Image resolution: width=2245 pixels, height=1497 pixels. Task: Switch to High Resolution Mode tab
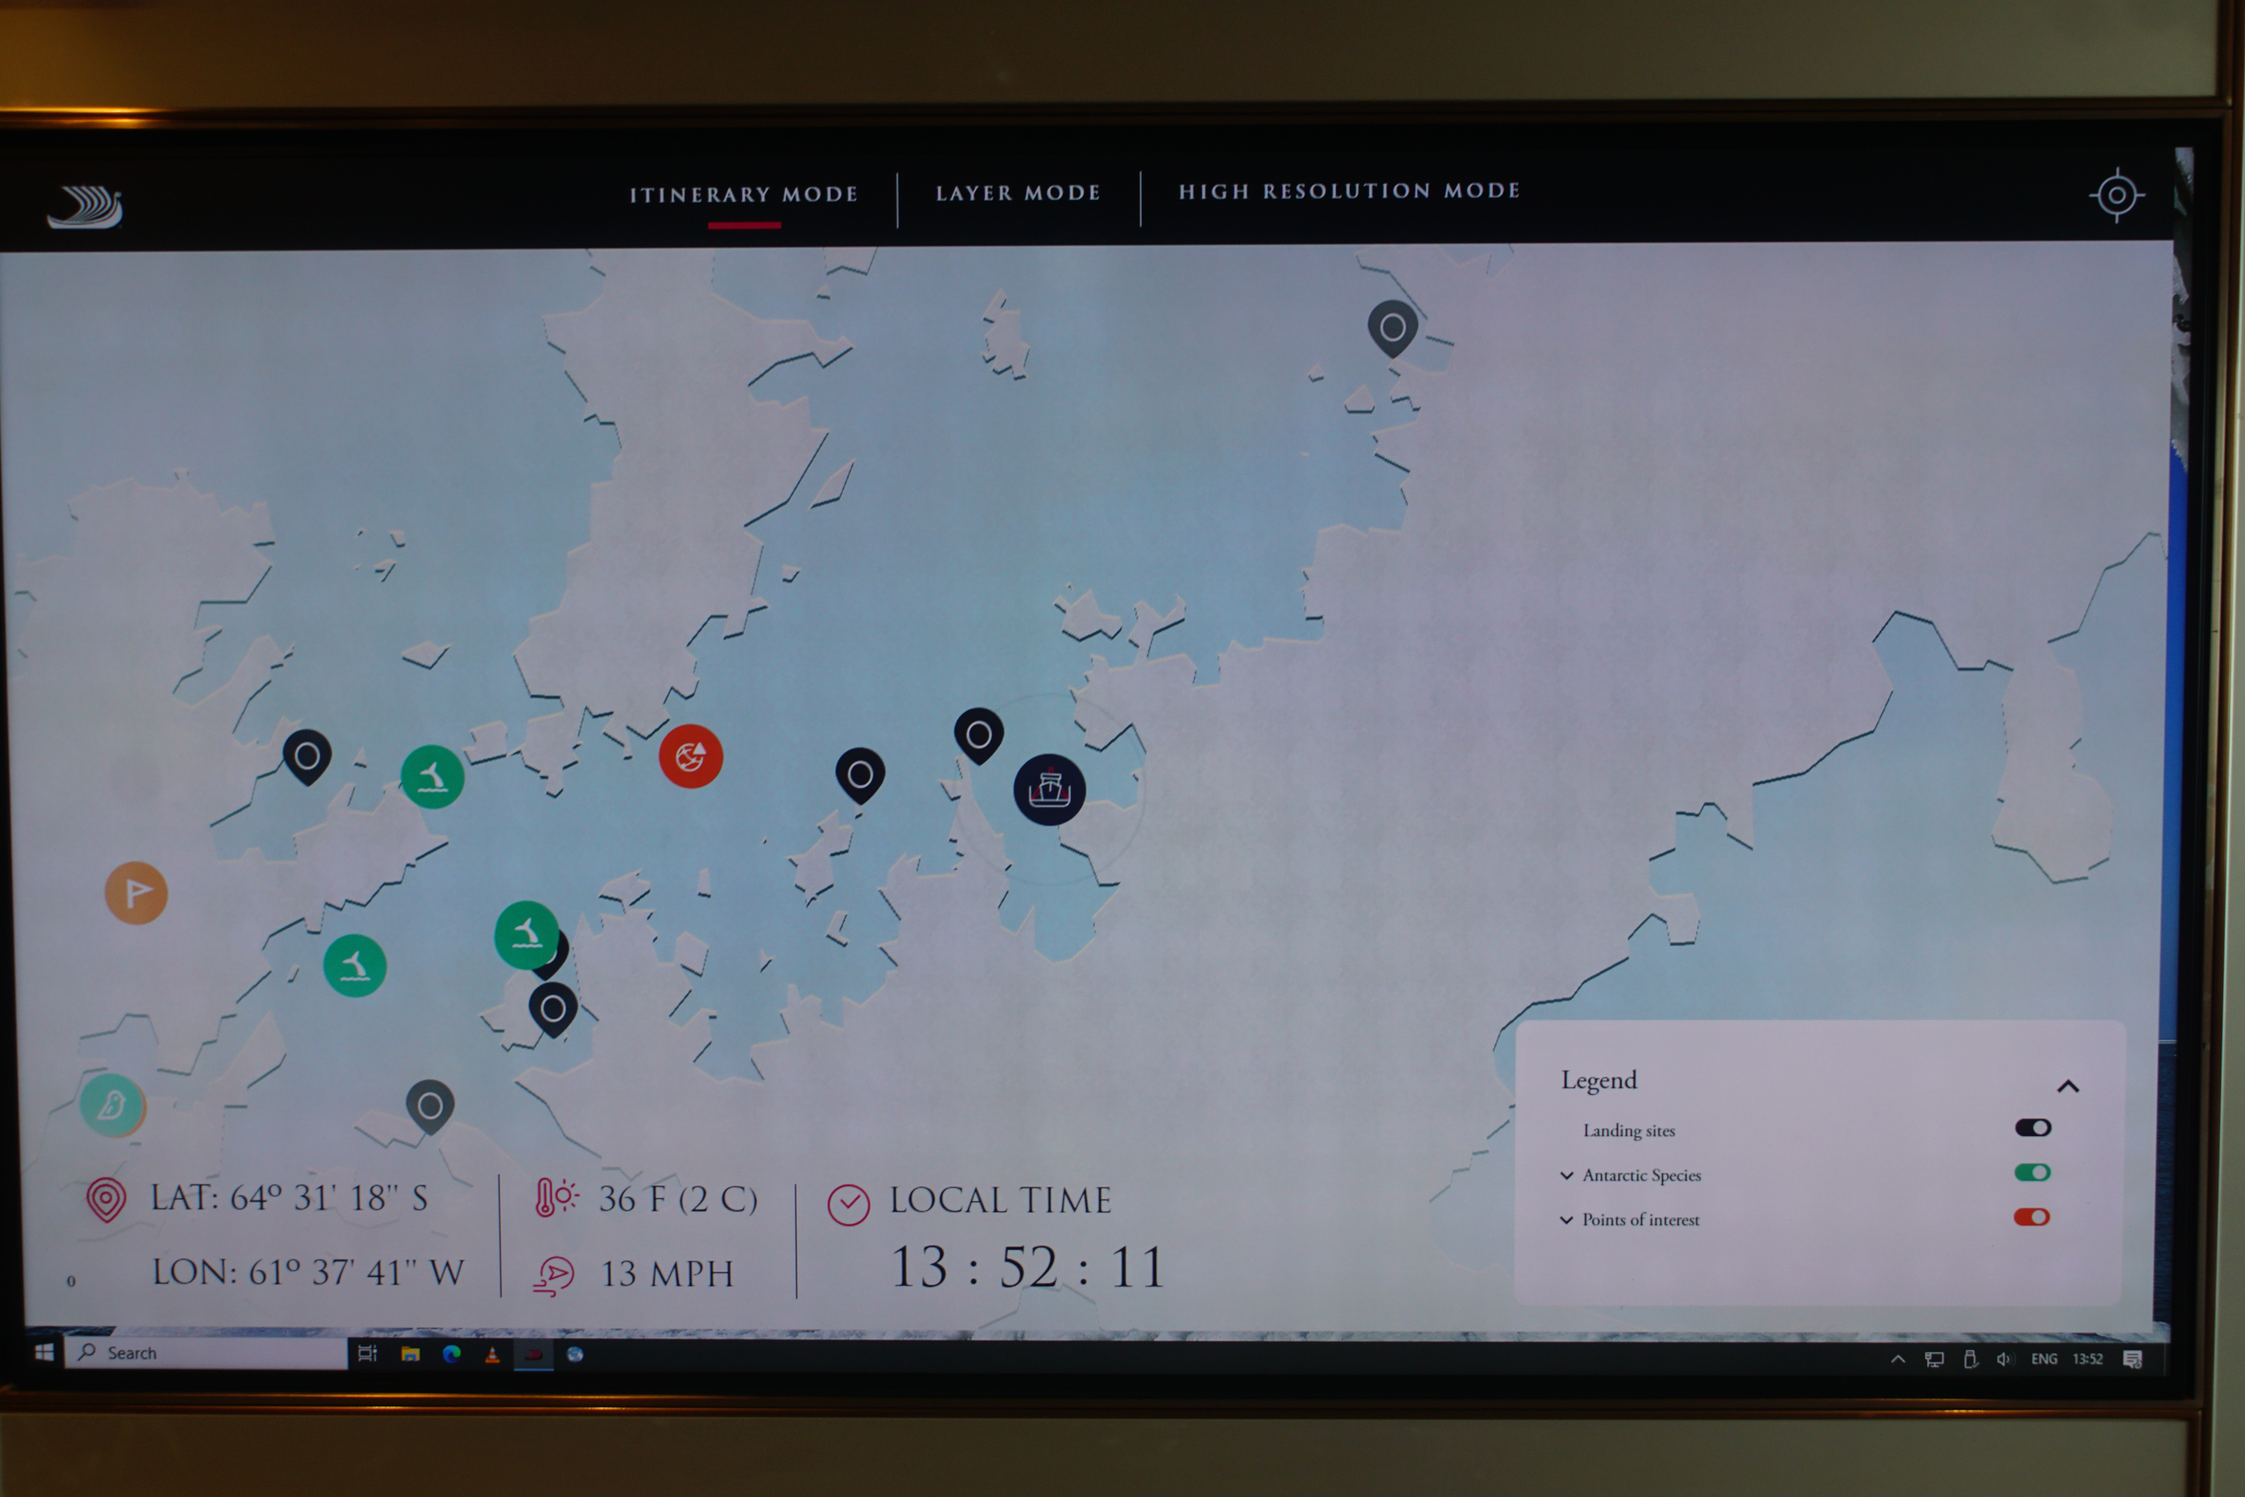[x=1349, y=191]
